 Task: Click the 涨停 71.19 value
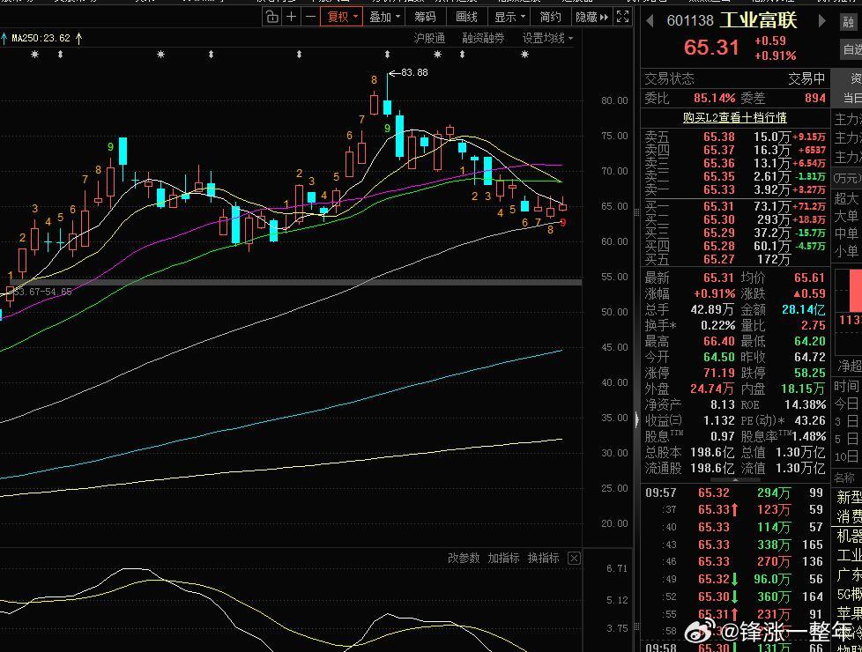point(719,373)
